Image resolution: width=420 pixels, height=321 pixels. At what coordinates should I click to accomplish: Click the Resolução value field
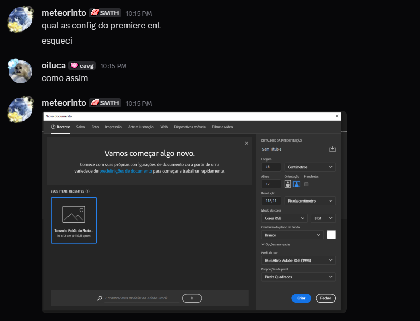(271, 201)
